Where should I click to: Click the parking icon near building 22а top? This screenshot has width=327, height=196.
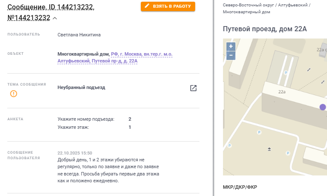[x=286, y=73]
